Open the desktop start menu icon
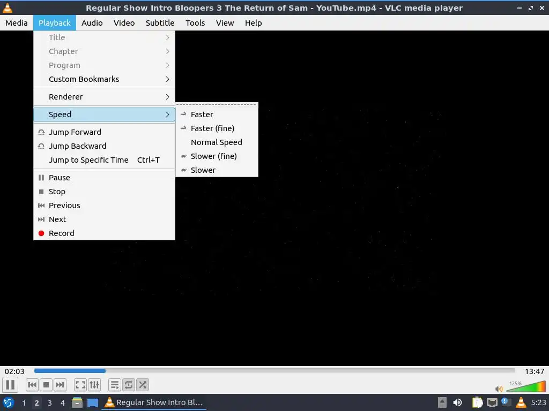The image size is (549, 411). tap(9, 402)
